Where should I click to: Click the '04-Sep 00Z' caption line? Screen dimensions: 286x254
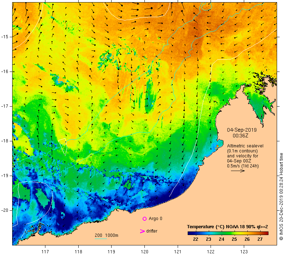(x=239, y=161)
